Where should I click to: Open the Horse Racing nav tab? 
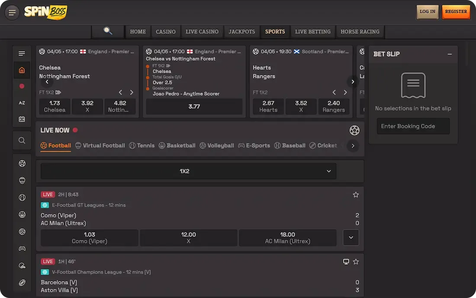click(x=360, y=32)
